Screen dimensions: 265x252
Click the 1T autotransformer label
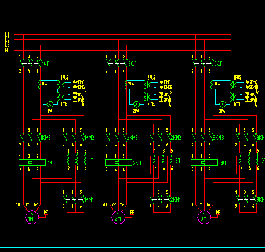(x=91, y=160)
